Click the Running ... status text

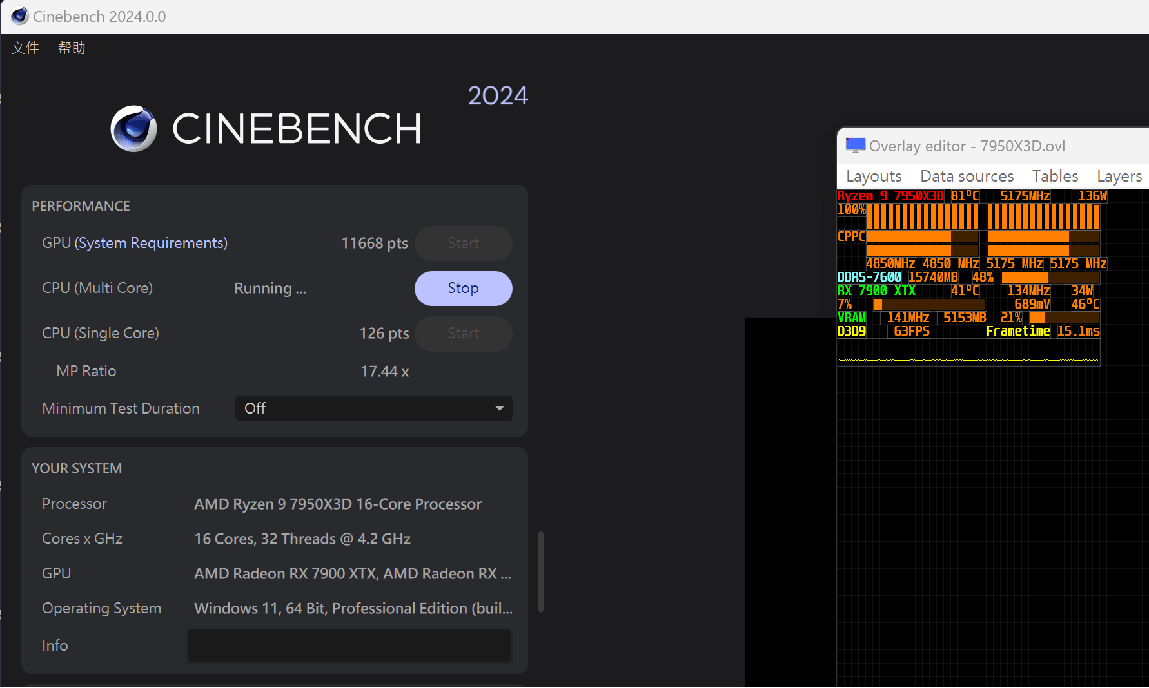(x=270, y=288)
